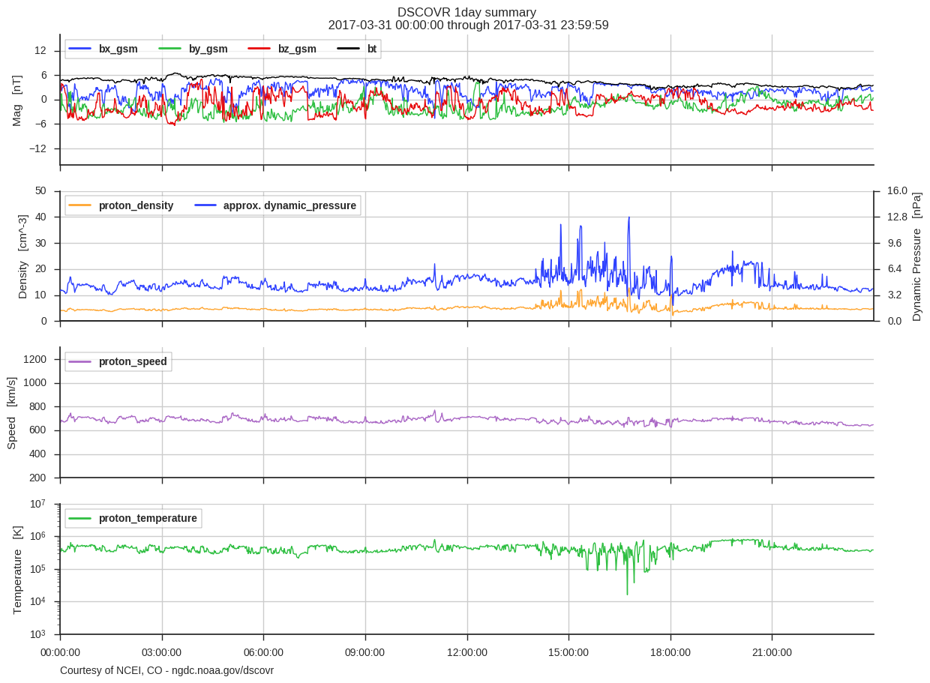Click the 800 tick on Speed axis
This screenshot has height=683, width=930.
[x=38, y=406]
